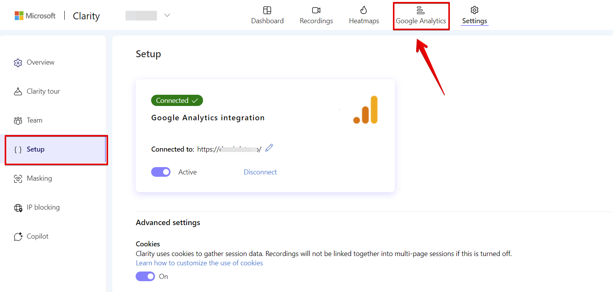Click the Setup curly braces icon
Screen dimensions: 613x292
click(x=18, y=150)
